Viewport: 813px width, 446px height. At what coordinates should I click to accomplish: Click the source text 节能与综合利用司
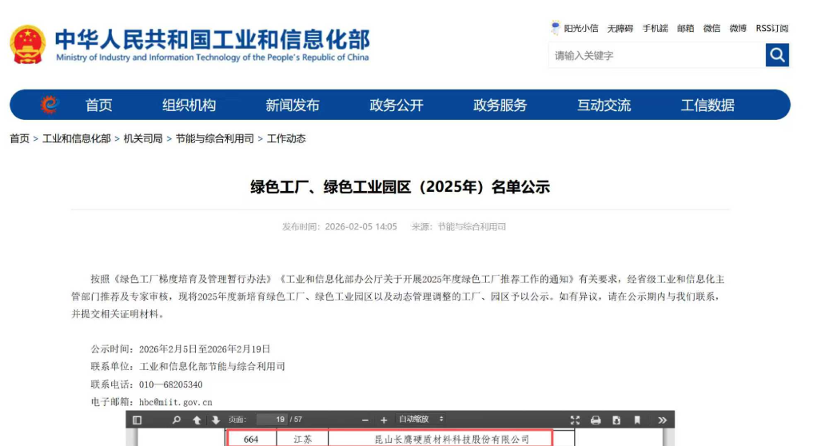pos(472,227)
